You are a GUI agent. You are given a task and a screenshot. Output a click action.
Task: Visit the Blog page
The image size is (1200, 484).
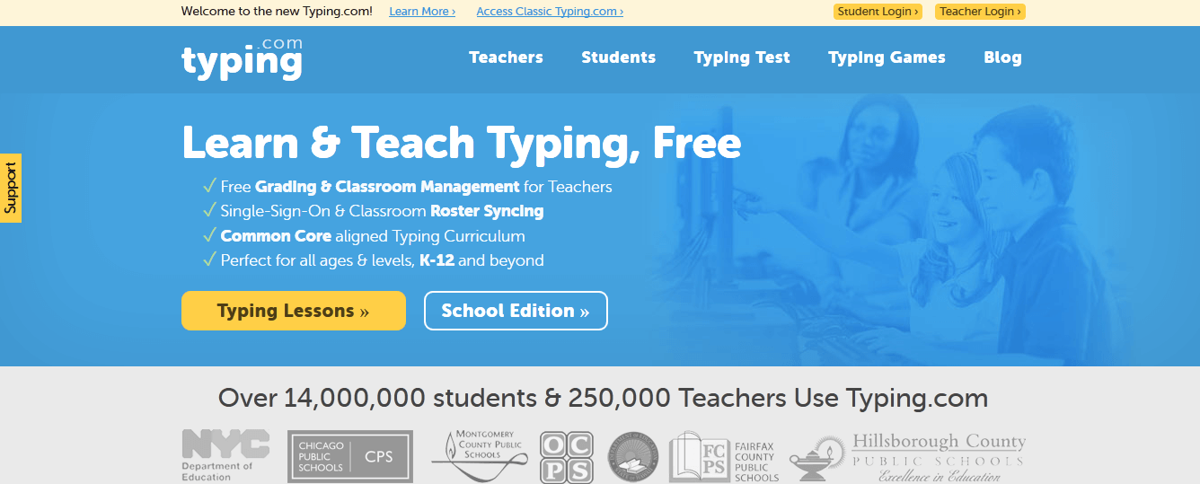point(1002,57)
